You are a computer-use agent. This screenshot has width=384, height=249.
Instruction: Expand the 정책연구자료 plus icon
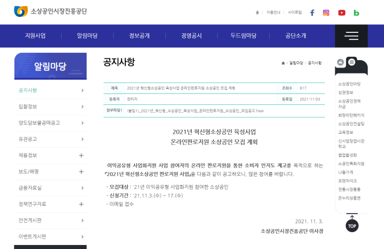pos(81,204)
